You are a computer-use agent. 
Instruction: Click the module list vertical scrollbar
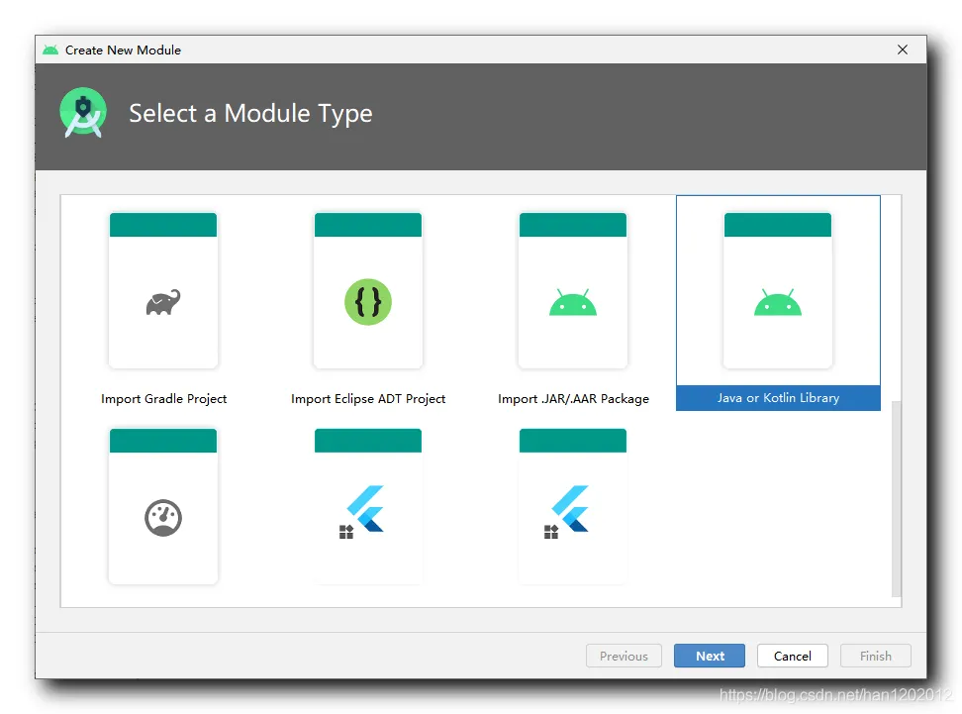[x=896, y=498]
